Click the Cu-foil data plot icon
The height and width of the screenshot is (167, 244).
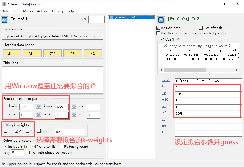pos(4,20)
